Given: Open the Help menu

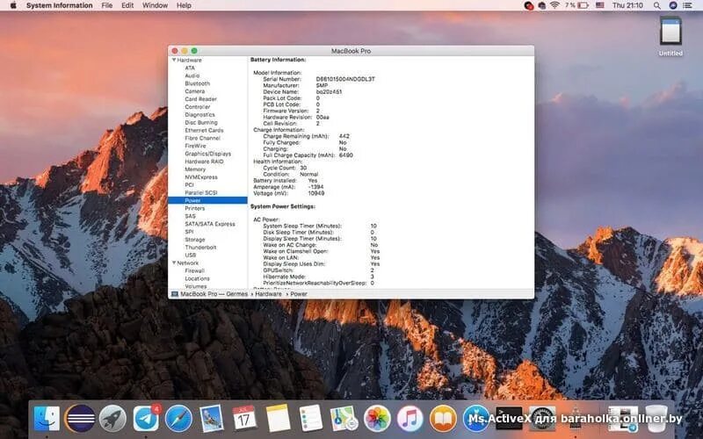Looking at the screenshot, I should click(184, 5).
